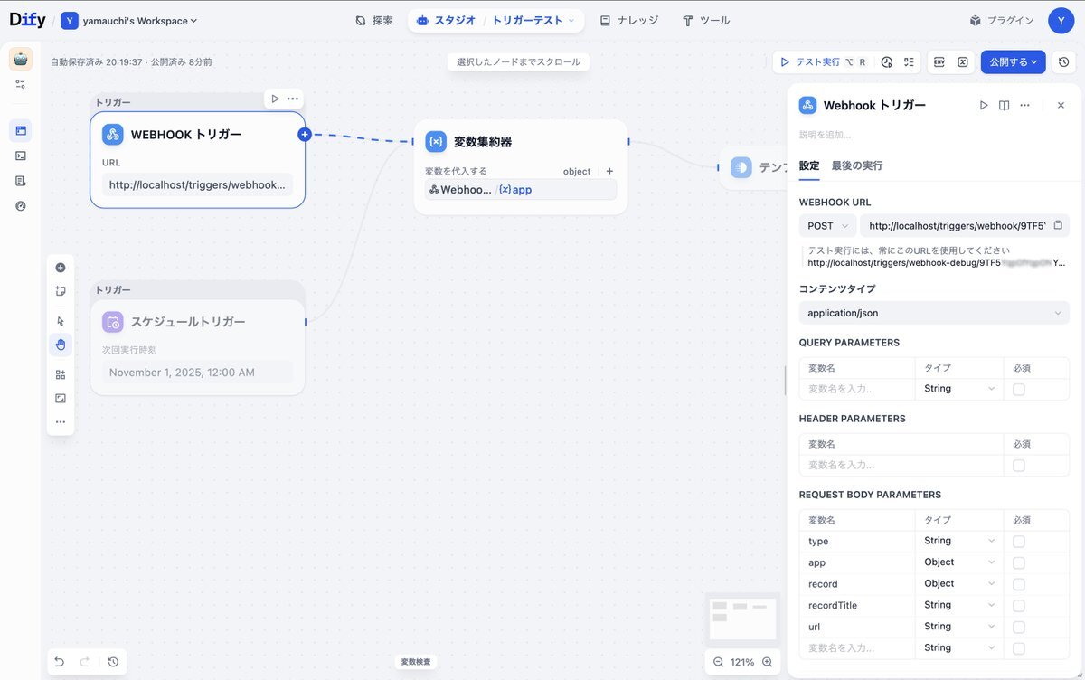Open type dropdown for 'record' parameter
Screen dimensions: 1085x680
(959, 583)
